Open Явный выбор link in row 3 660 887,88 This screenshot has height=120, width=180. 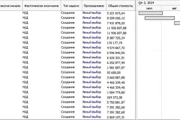coord(91,77)
